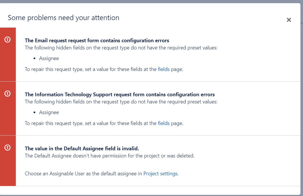Click error icon beside Default Assignee message
Image resolution: width=303 pixels, height=196 pixels.
7,147
